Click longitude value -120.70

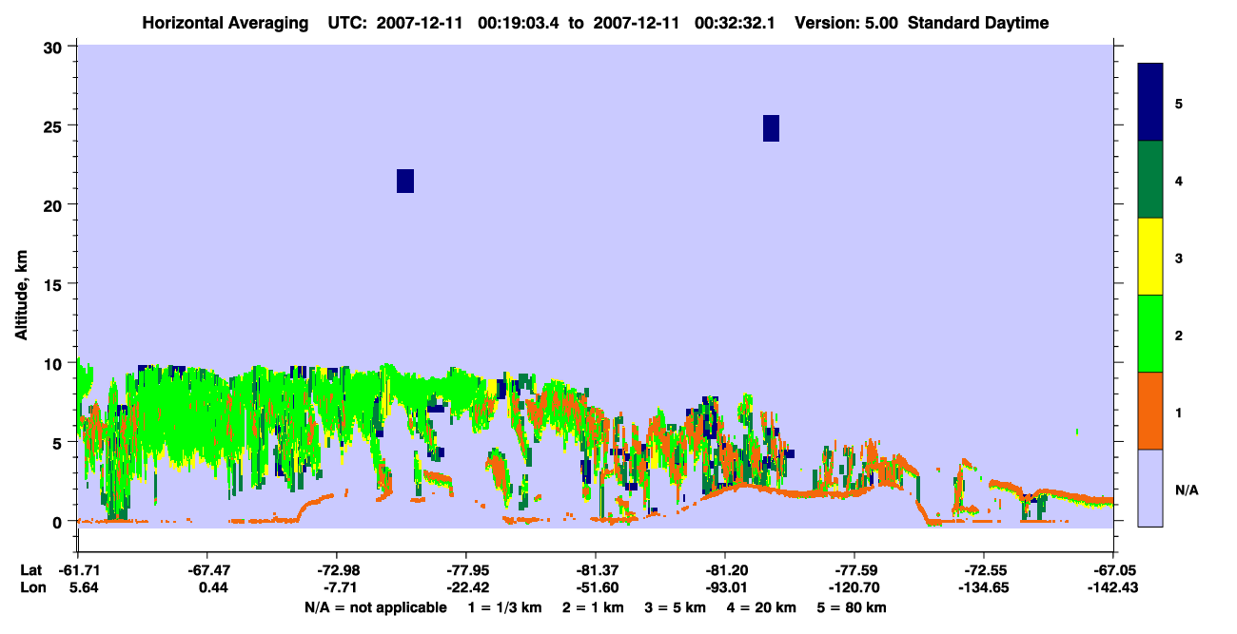click(854, 587)
